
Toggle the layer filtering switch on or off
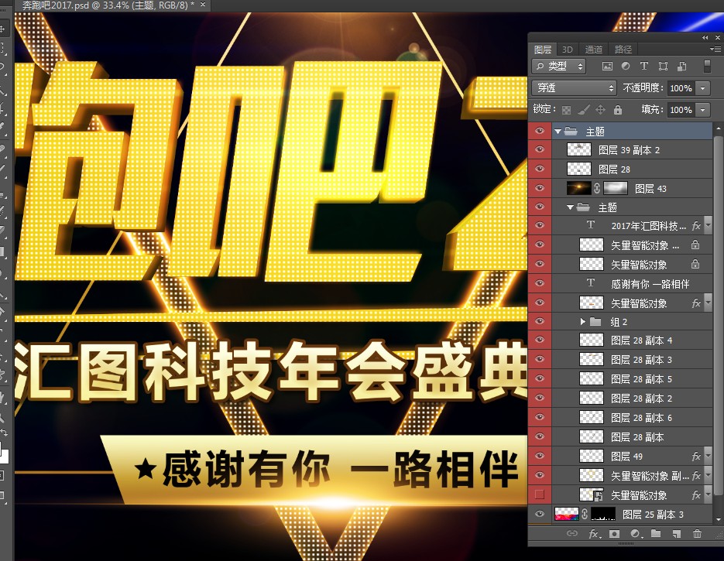pyautogui.click(x=707, y=66)
